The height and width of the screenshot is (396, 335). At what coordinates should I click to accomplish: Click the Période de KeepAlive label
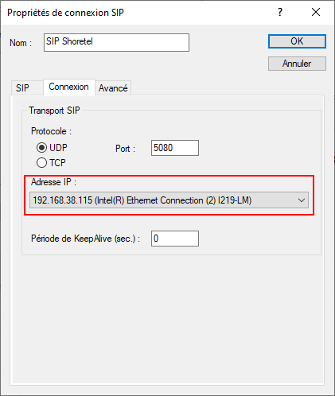coord(85,239)
